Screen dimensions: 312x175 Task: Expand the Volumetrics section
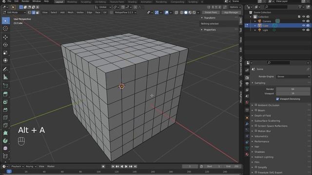(x=261, y=136)
